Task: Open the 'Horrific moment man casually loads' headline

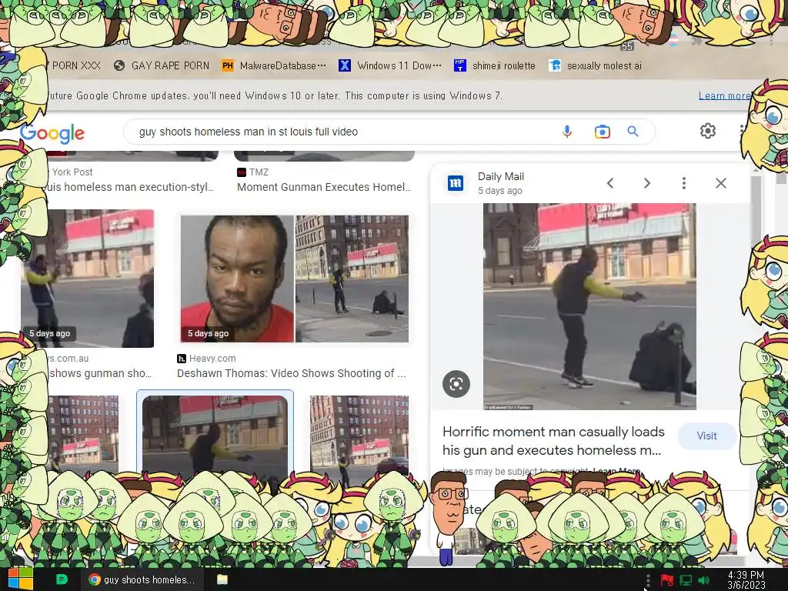Action: pyautogui.click(x=553, y=441)
